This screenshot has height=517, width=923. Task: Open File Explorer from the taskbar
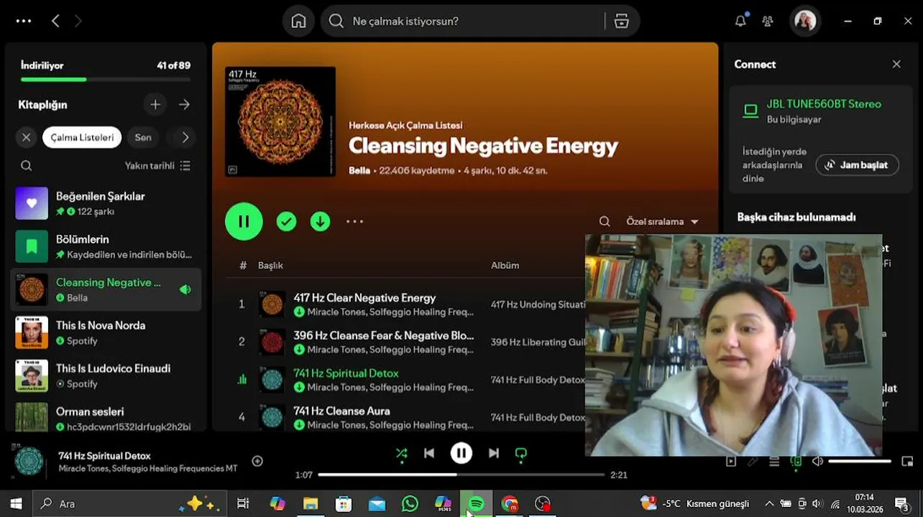pyautogui.click(x=311, y=503)
